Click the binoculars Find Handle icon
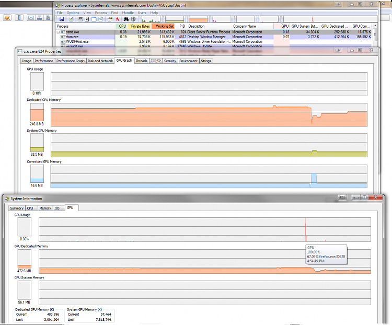 (126, 19)
